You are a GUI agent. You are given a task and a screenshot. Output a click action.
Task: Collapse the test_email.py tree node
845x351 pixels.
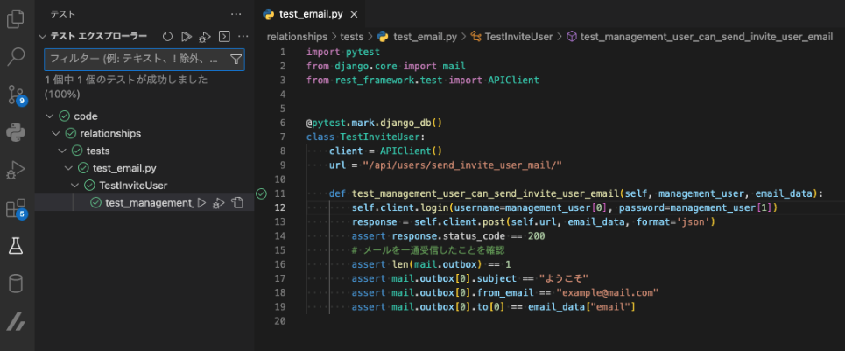click(68, 168)
